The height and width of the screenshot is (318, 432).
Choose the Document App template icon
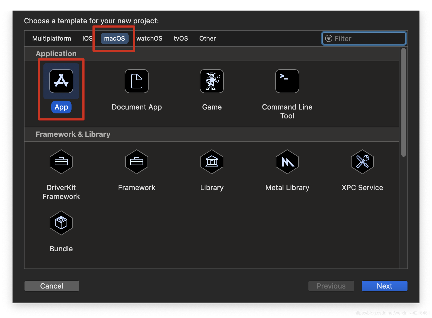coord(137,81)
